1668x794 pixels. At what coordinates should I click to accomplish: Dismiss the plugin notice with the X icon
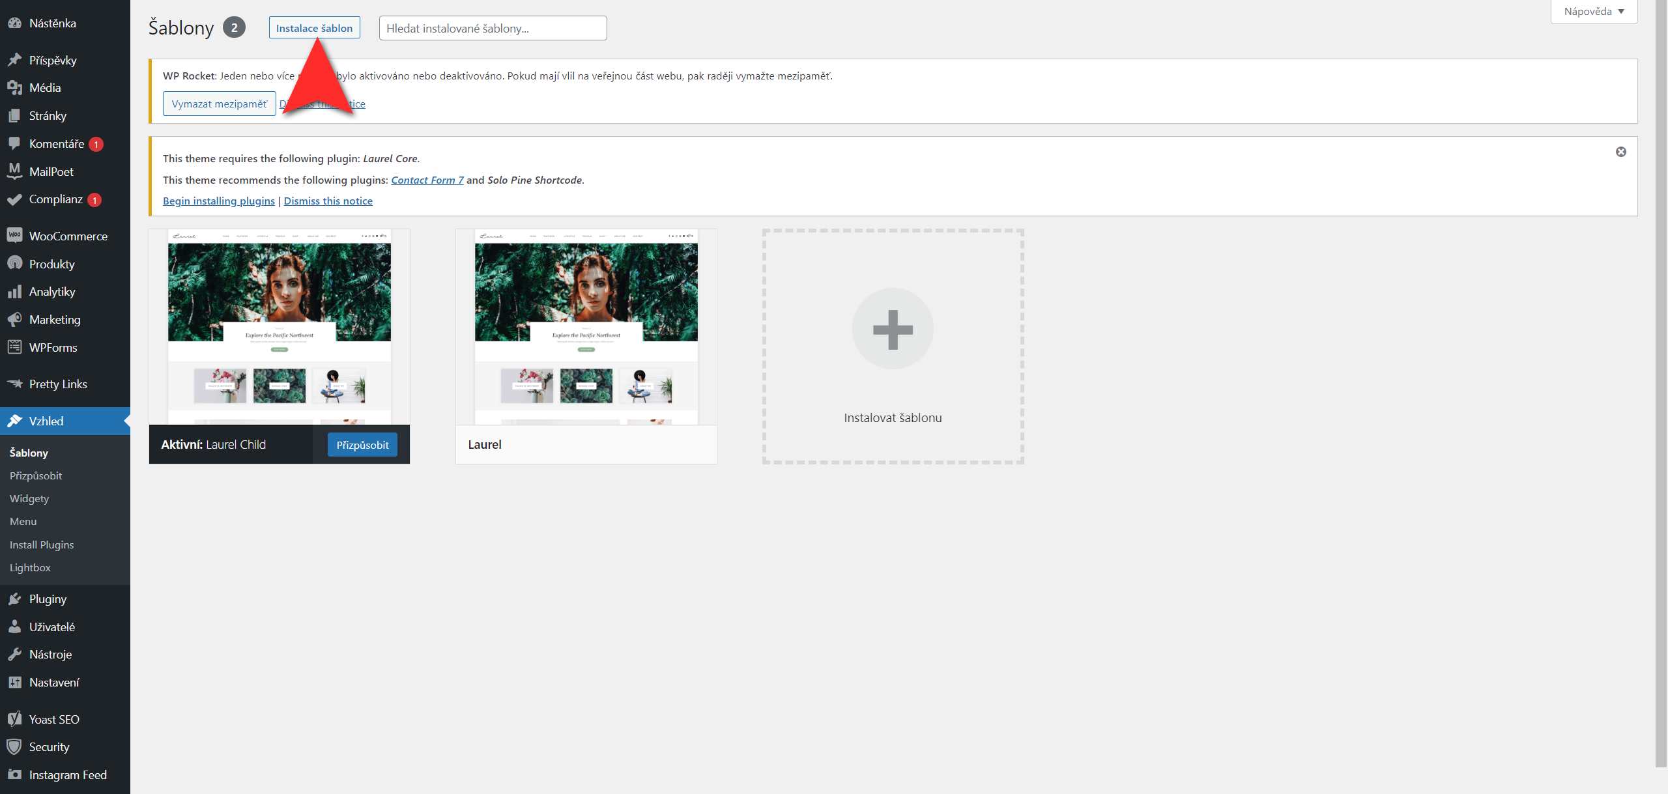1620,152
